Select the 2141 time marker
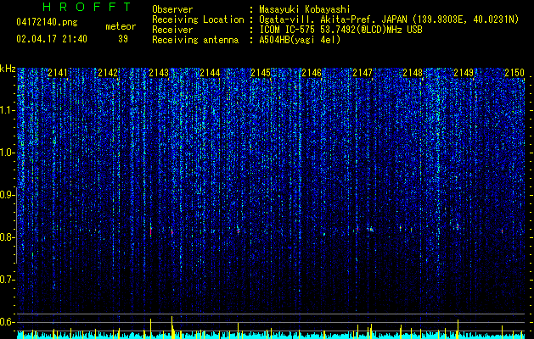Image resolution: width=534 pixels, height=339 pixels. point(58,73)
